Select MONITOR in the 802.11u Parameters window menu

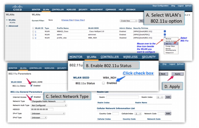coord(13,68)
